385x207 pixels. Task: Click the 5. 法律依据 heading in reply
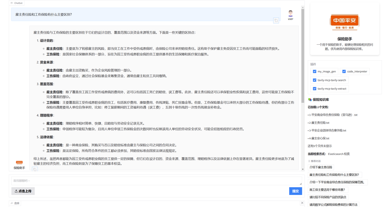[x=45, y=137]
